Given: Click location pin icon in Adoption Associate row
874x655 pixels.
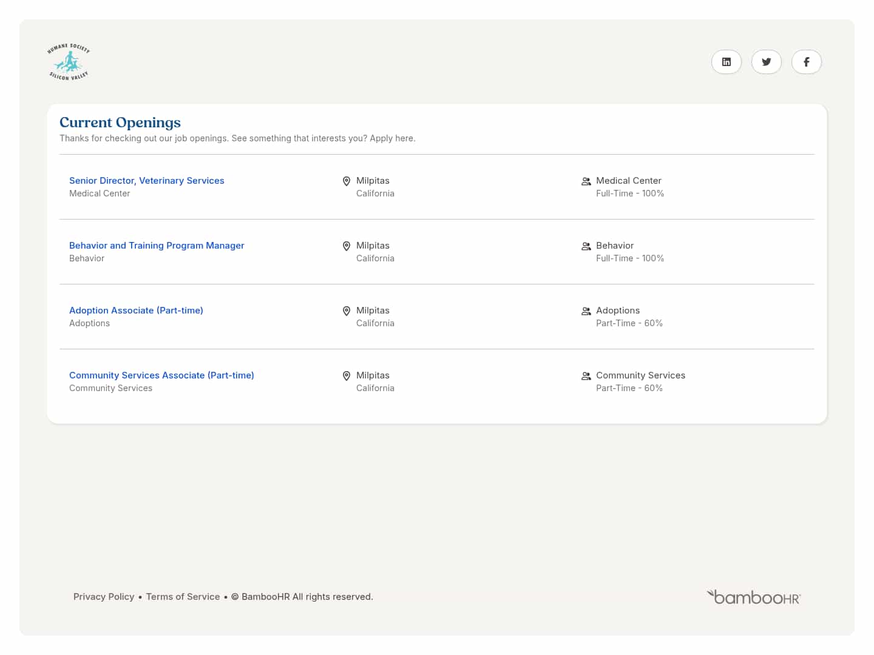Looking at the screenshot, I should pyautogui.click(x=347, y=311).
